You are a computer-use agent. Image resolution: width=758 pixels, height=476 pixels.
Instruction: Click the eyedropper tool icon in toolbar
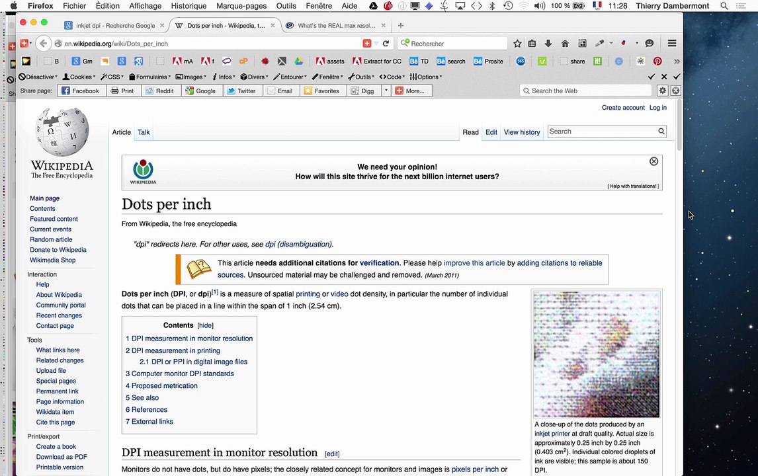click(600, 43)
